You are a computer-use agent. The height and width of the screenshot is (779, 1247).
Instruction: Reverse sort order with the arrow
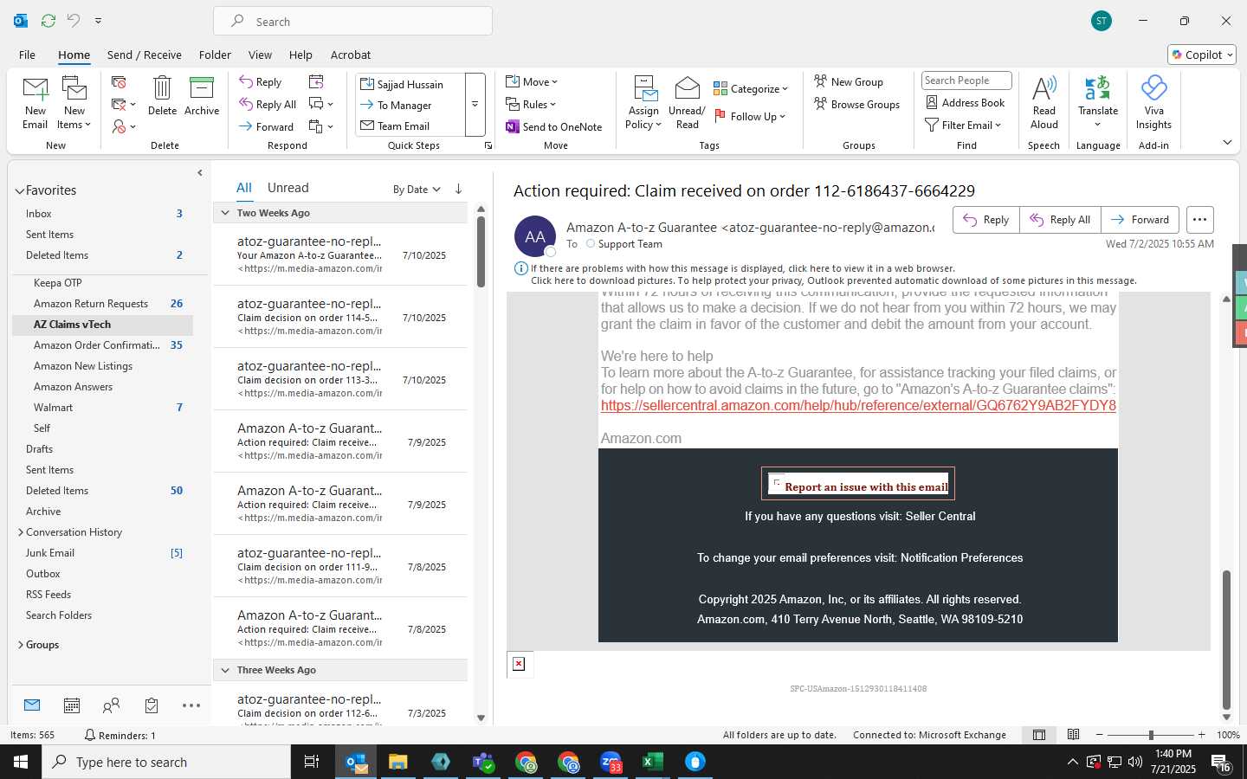coord(458,189)
